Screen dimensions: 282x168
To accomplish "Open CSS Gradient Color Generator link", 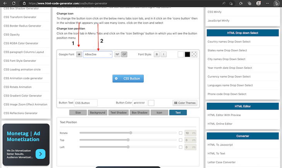I will 23,95.
